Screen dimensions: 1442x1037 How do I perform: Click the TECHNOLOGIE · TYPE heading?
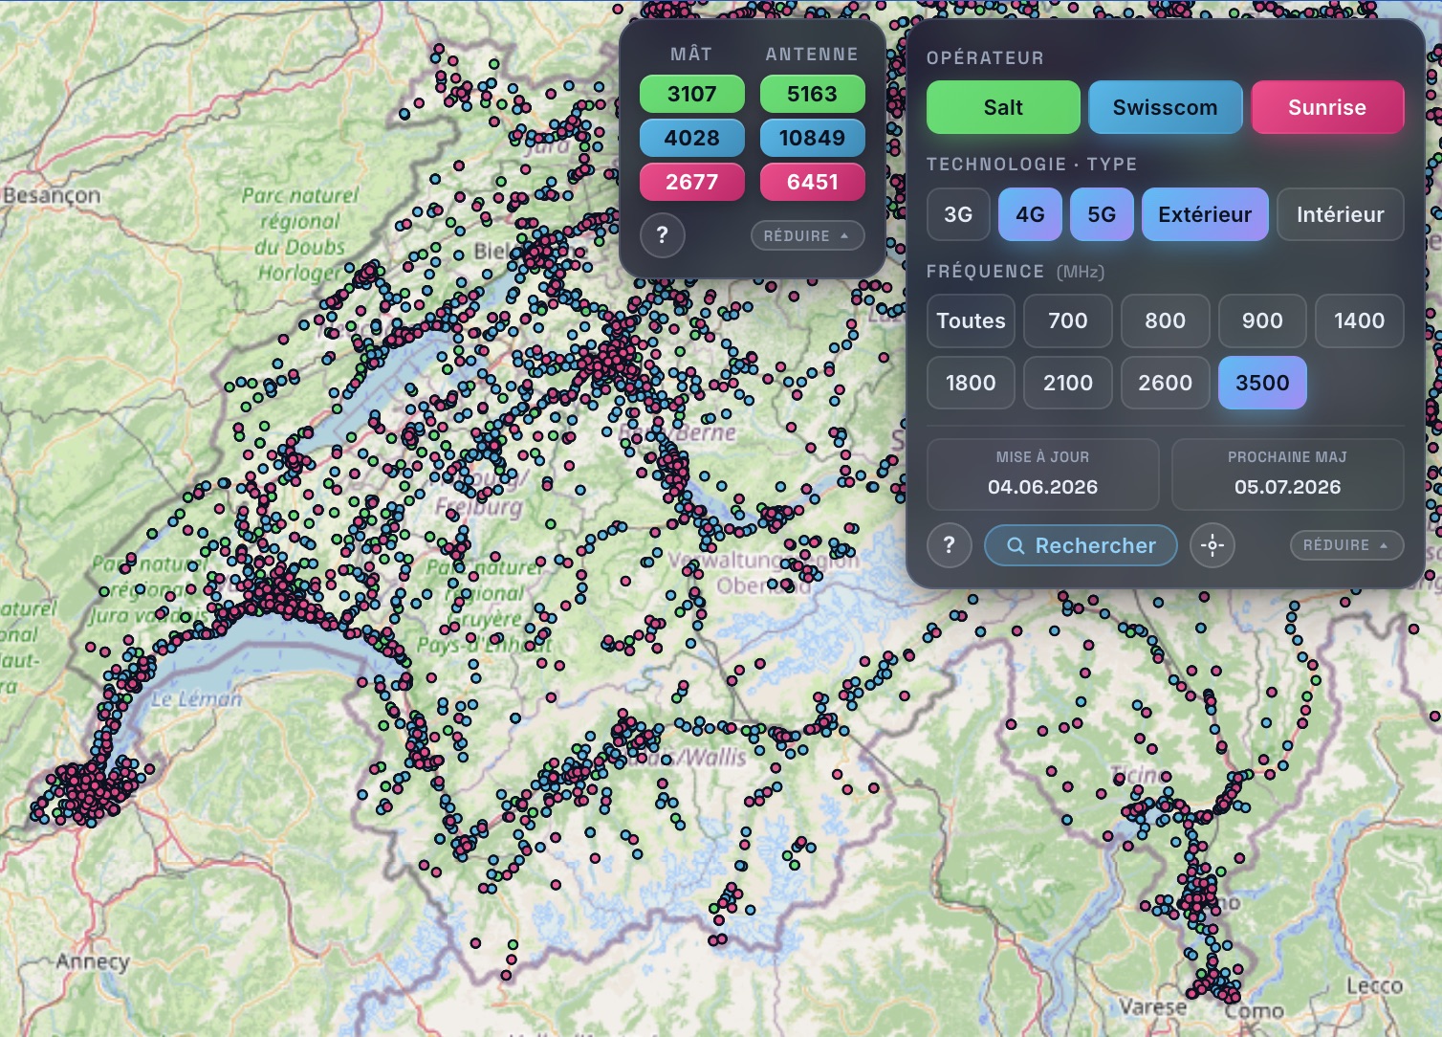(x=1032, y=165)
